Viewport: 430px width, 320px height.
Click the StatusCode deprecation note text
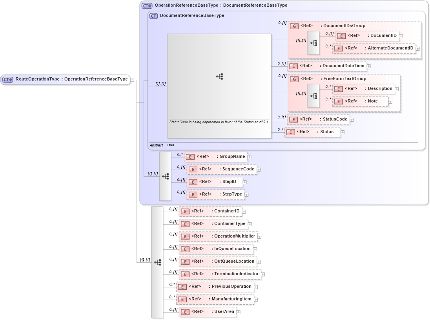tap(219, 123)
